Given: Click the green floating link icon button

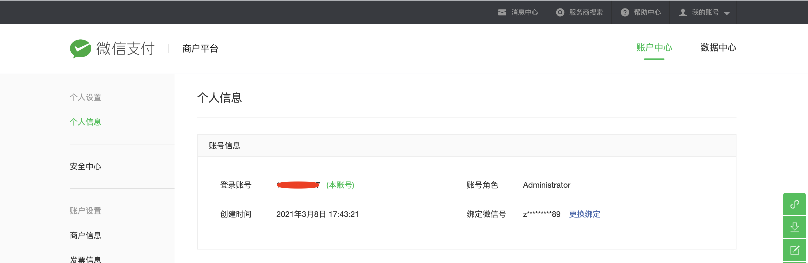Looking at the screenshot, I should click(x=794, y=204).
